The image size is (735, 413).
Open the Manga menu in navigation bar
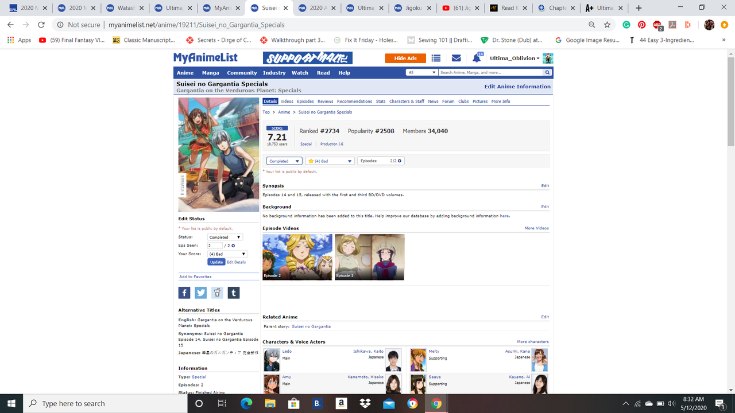coord(210,73)
